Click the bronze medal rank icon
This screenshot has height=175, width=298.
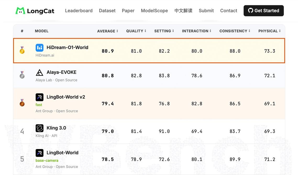pyautogui.click(x=22, y=103)
